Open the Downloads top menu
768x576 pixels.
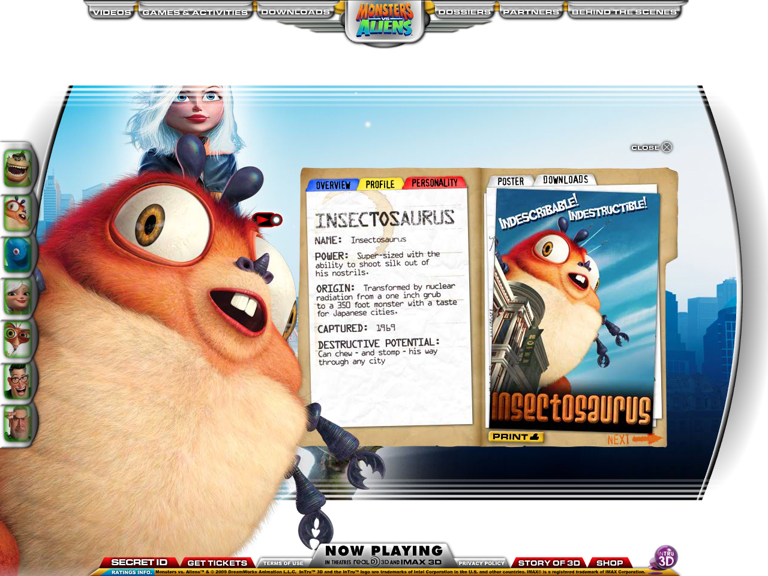pyautogui.click(x=295, y=12)
